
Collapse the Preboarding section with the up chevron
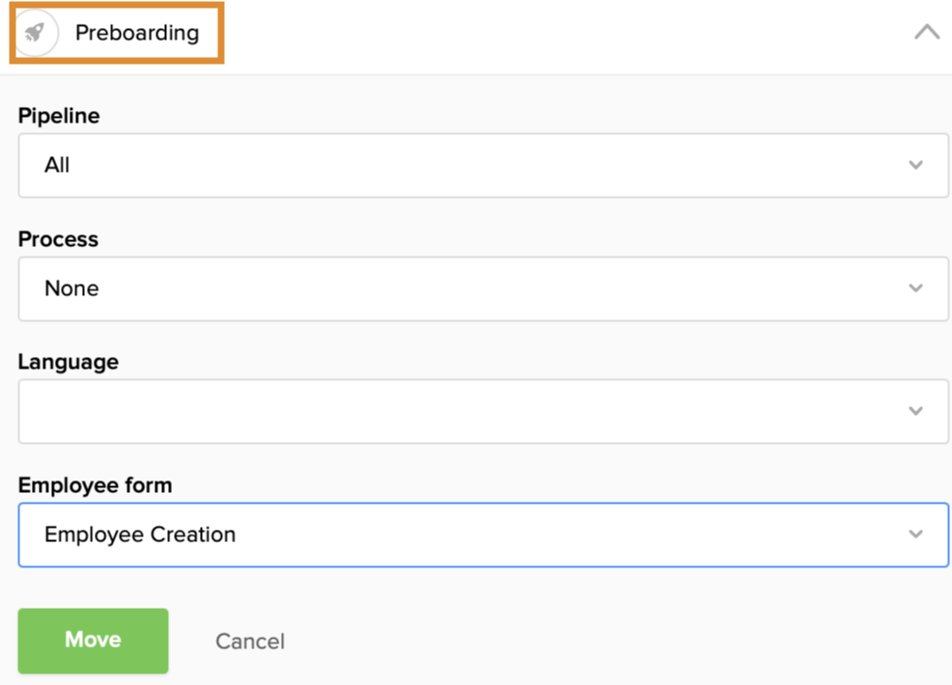(x=926, y=32)
